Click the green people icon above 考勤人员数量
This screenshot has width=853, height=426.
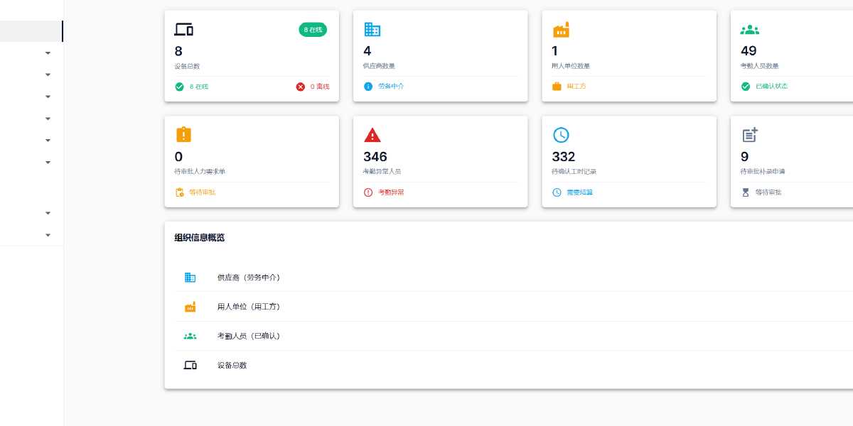[749, 30]
